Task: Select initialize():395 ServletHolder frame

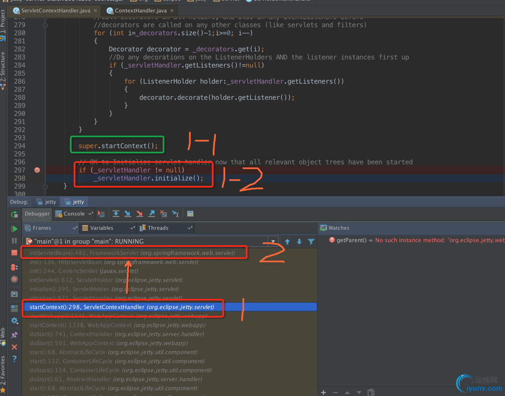Action: pos(170,289)
